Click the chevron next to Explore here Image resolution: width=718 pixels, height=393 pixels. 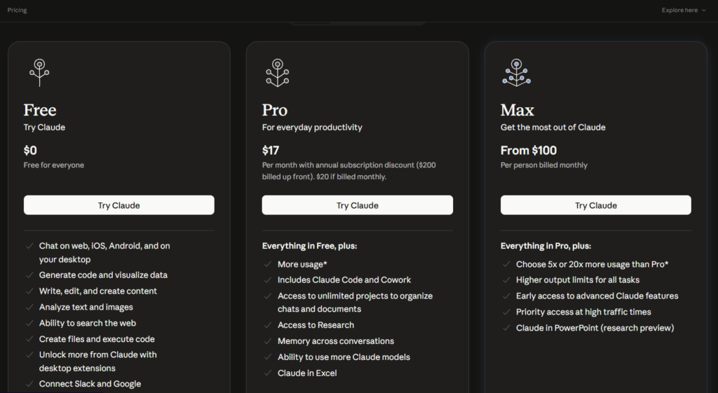[x=703, y=11]
